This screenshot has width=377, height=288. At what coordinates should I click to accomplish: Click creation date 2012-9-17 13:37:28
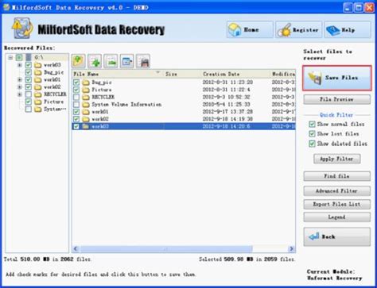[x=227, y=112]
